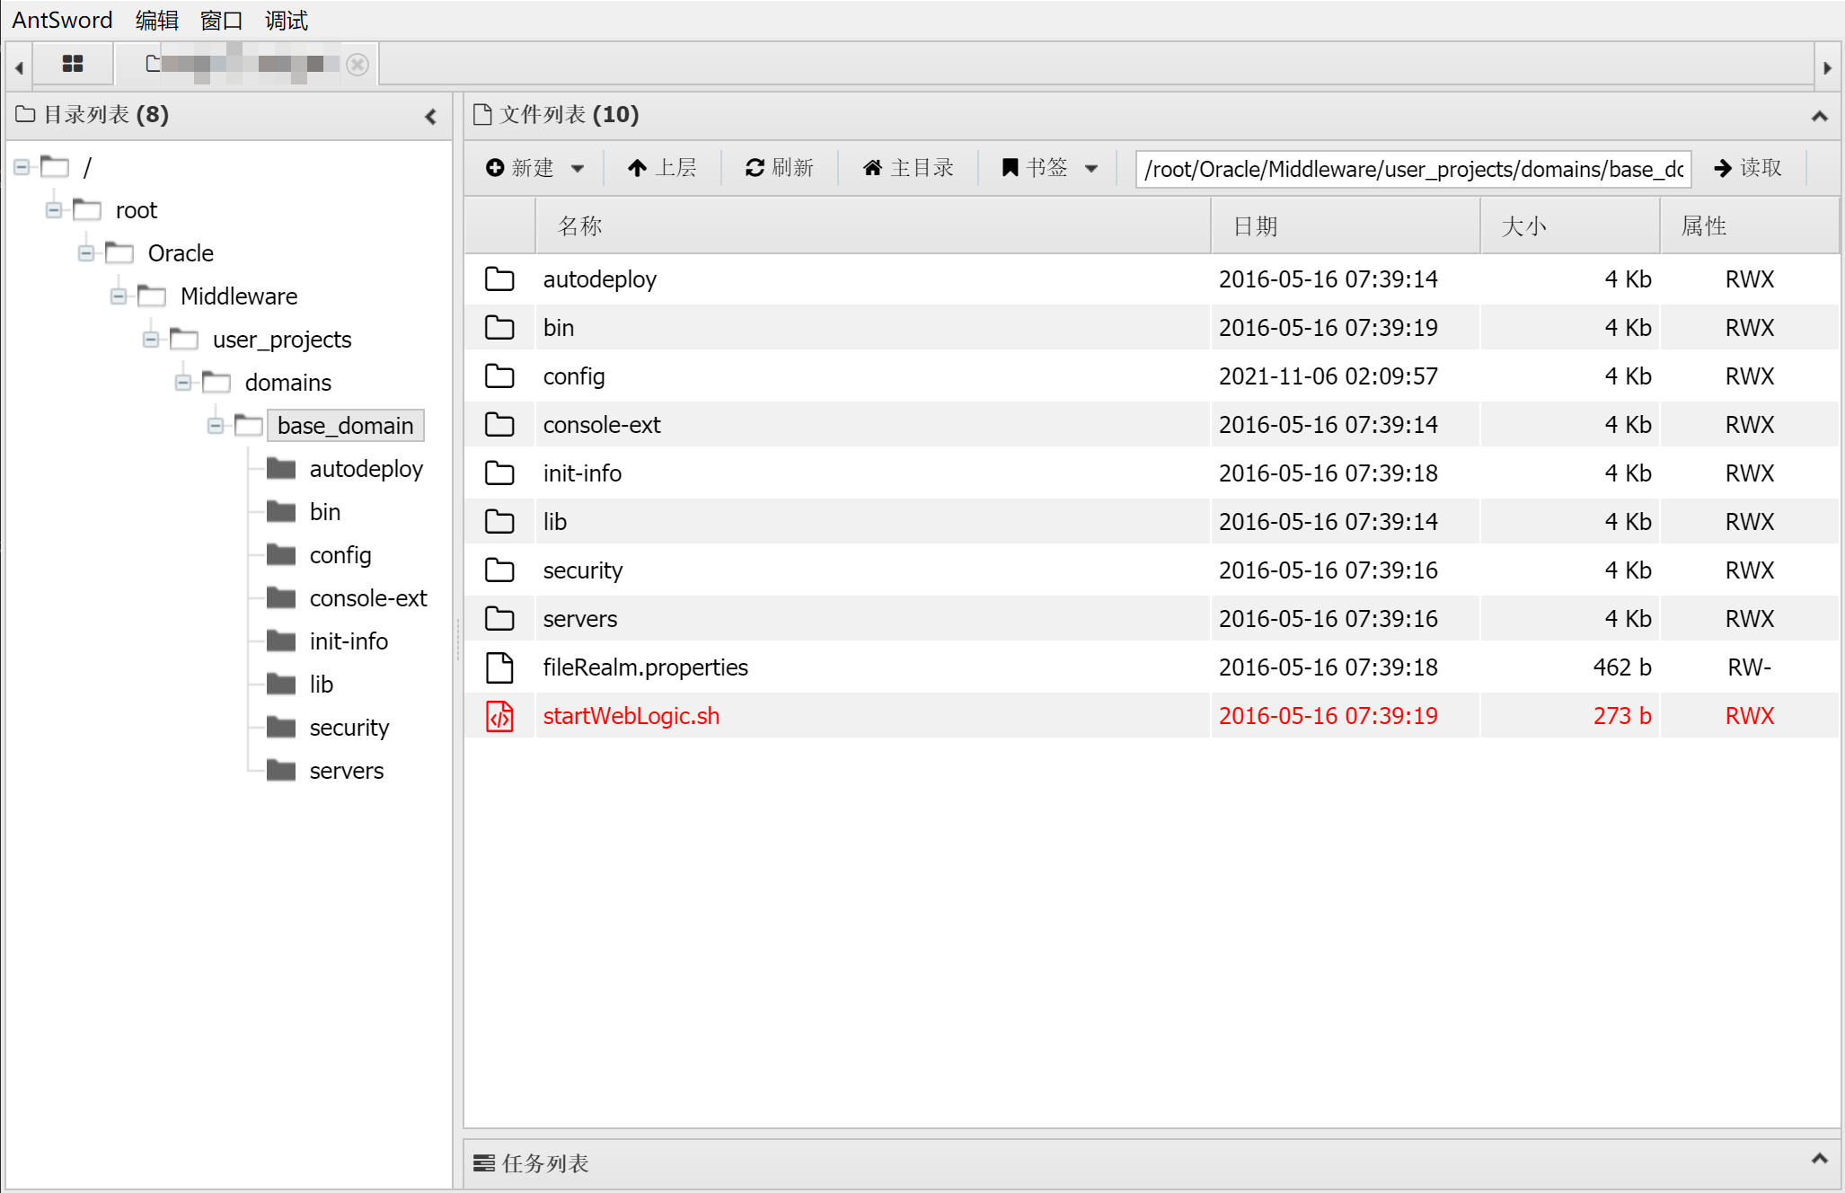Image resolution: width=1845 pixels, height=1193 pixels.
Task: Jump to home directory (主目录) icon
Action: click(x=872, y=168)
